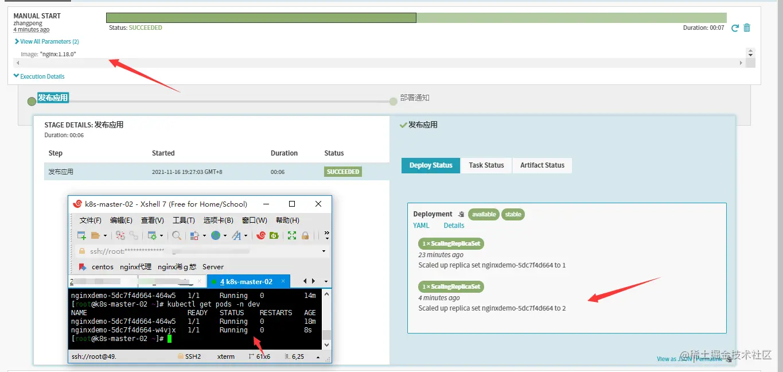The height and width of the screenshot is (372, 783).
Task: Switch to the Task Status tab
Action: (x=486, y=165)
